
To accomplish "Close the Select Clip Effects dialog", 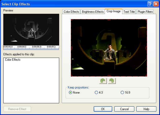I will pyautogui.click(x=156, y=4).
